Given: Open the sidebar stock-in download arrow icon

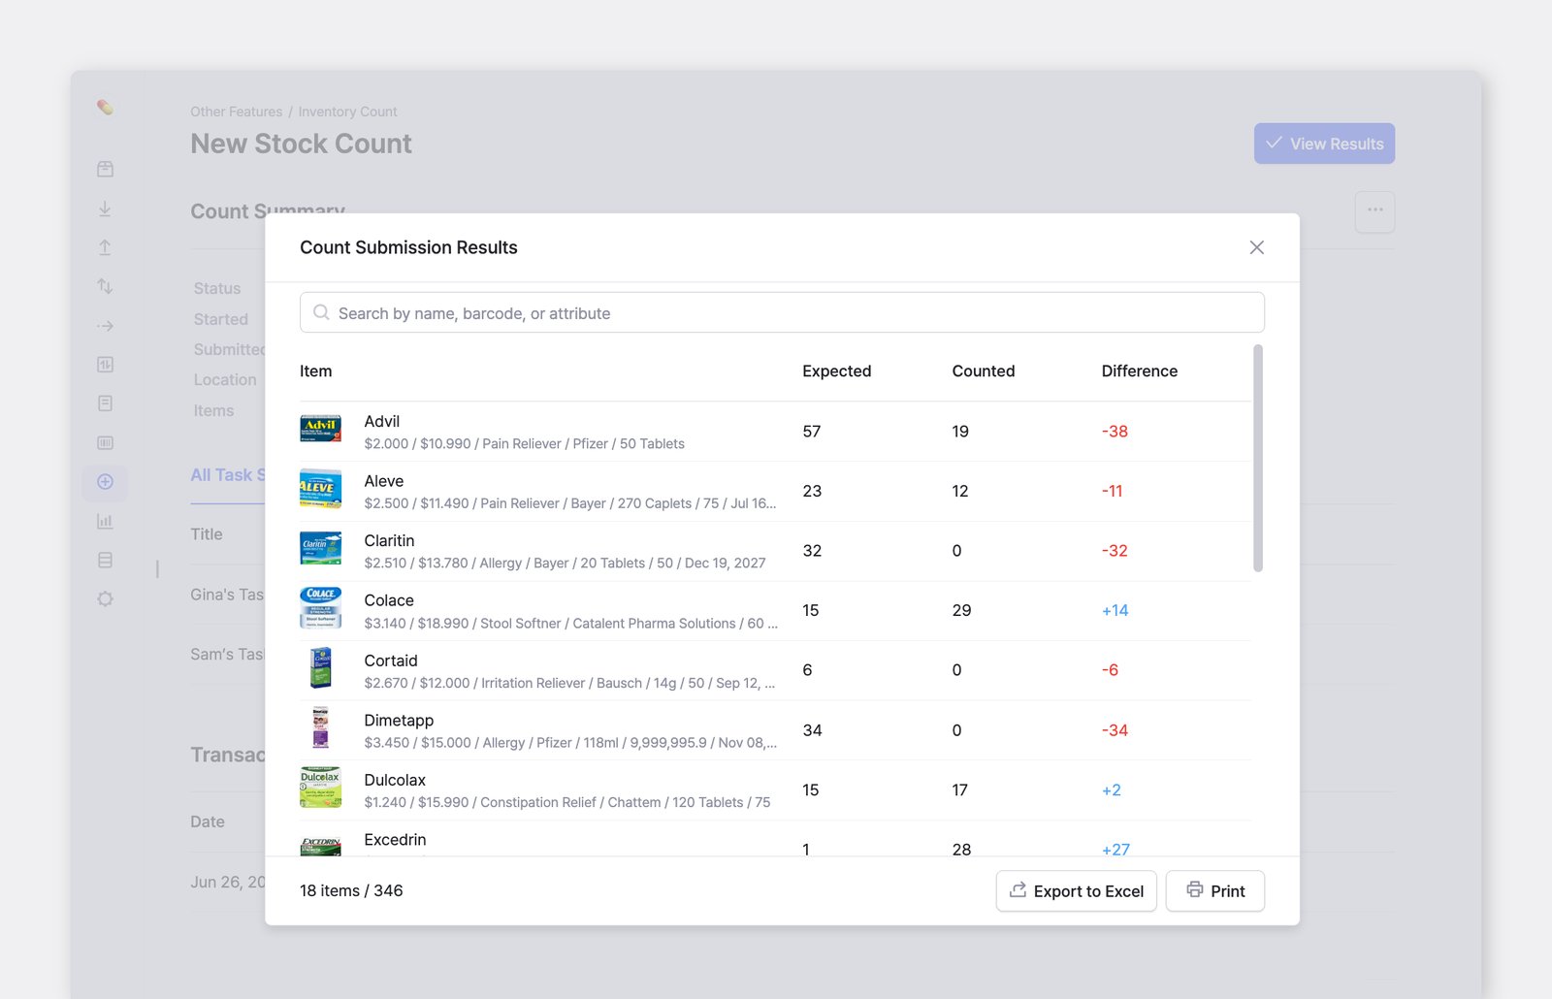Looking at the screenshot, I should click(105, 209).
